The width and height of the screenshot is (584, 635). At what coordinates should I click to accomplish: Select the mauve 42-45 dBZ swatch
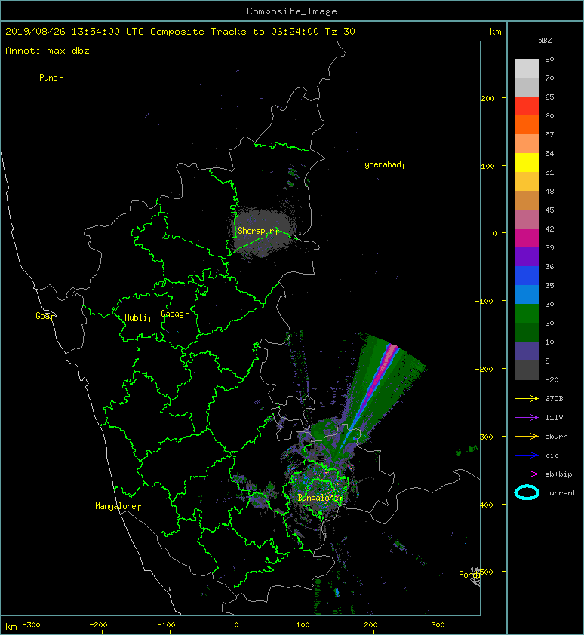pyautogui.click(x=527, y=219)
